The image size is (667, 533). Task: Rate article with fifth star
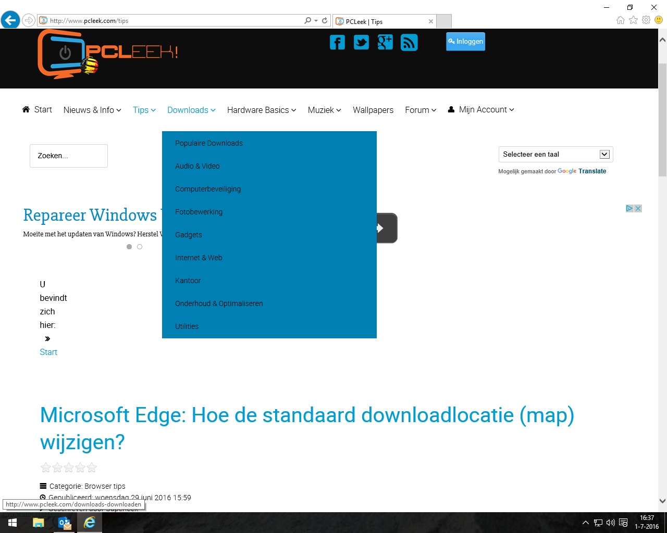[x=92, y=467]
